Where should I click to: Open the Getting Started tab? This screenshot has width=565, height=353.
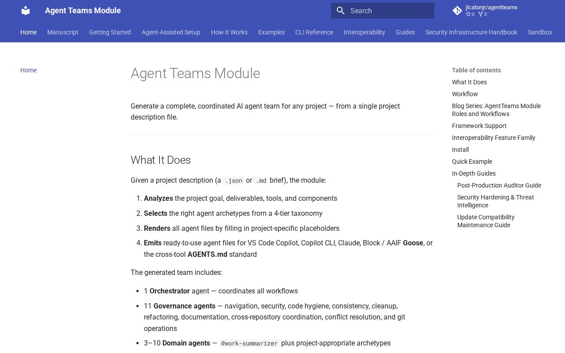point(110,32)
